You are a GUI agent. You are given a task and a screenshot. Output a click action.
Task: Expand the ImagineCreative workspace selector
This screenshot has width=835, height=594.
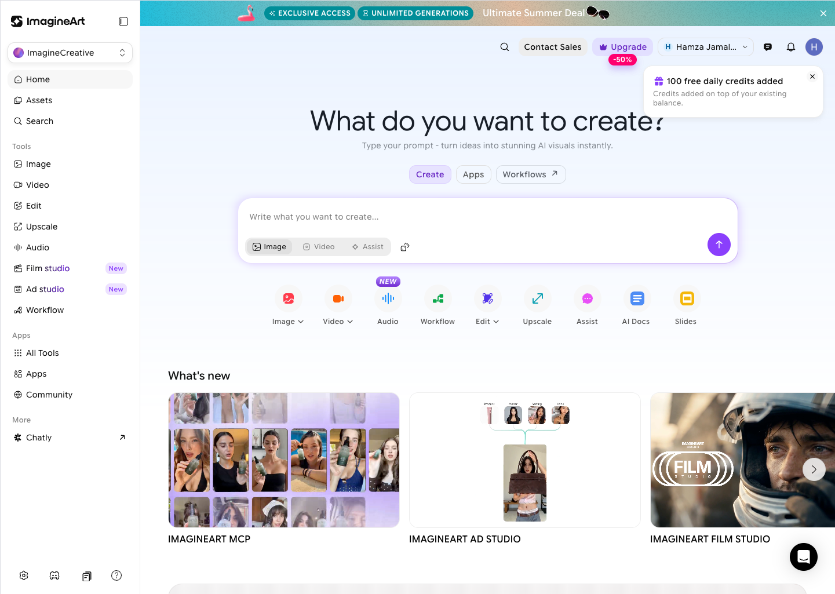coord(70,53)
